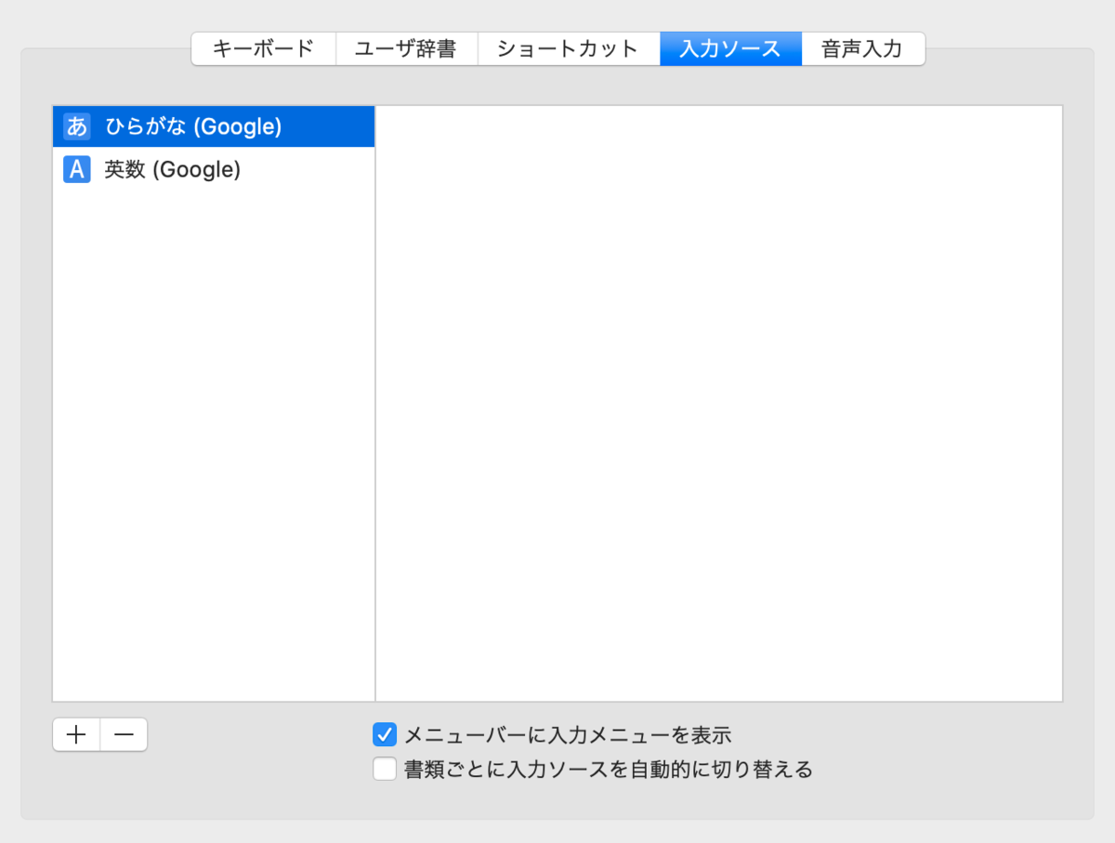The image size is (1115, 843).
Task: Click the A icon beside 英数 (Google)
Action: [75, 169]
